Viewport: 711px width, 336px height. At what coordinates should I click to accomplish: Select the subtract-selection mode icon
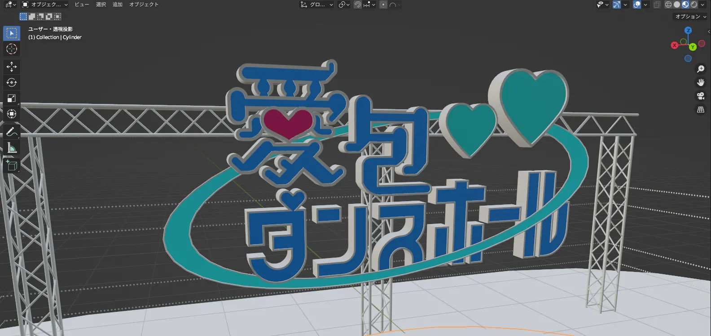[40, 17]
